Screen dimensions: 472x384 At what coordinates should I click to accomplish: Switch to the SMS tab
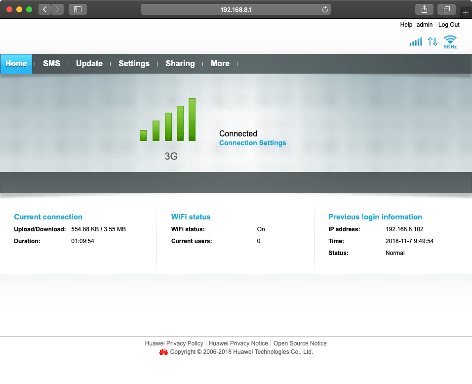coord(51,64)
